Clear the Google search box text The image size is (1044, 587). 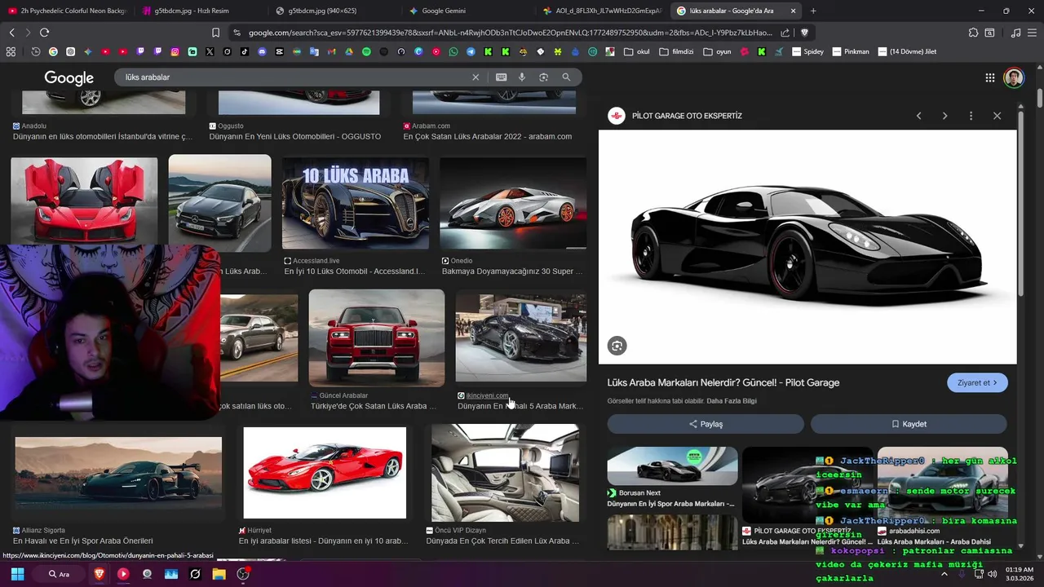tap(476, 77)
